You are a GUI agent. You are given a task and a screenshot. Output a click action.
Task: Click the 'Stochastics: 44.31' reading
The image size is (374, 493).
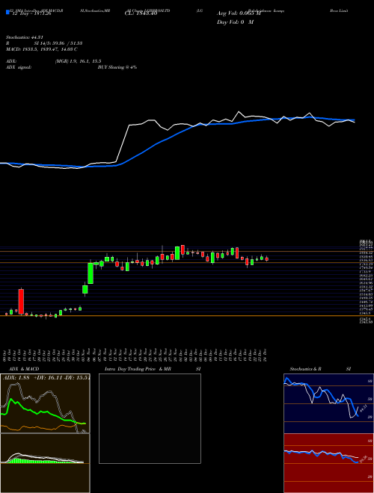24,37
